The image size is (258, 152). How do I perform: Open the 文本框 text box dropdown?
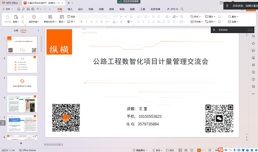(x=197, y=22)
